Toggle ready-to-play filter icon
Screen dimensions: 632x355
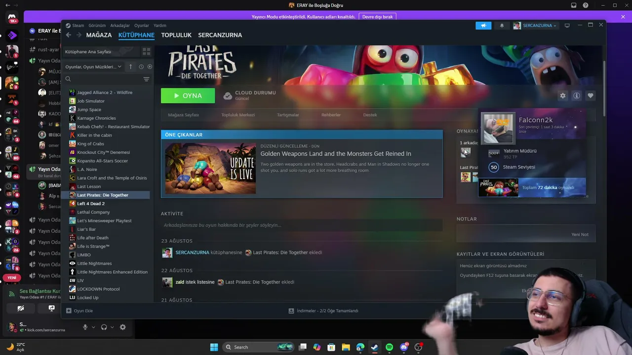[x=150, y=67]
